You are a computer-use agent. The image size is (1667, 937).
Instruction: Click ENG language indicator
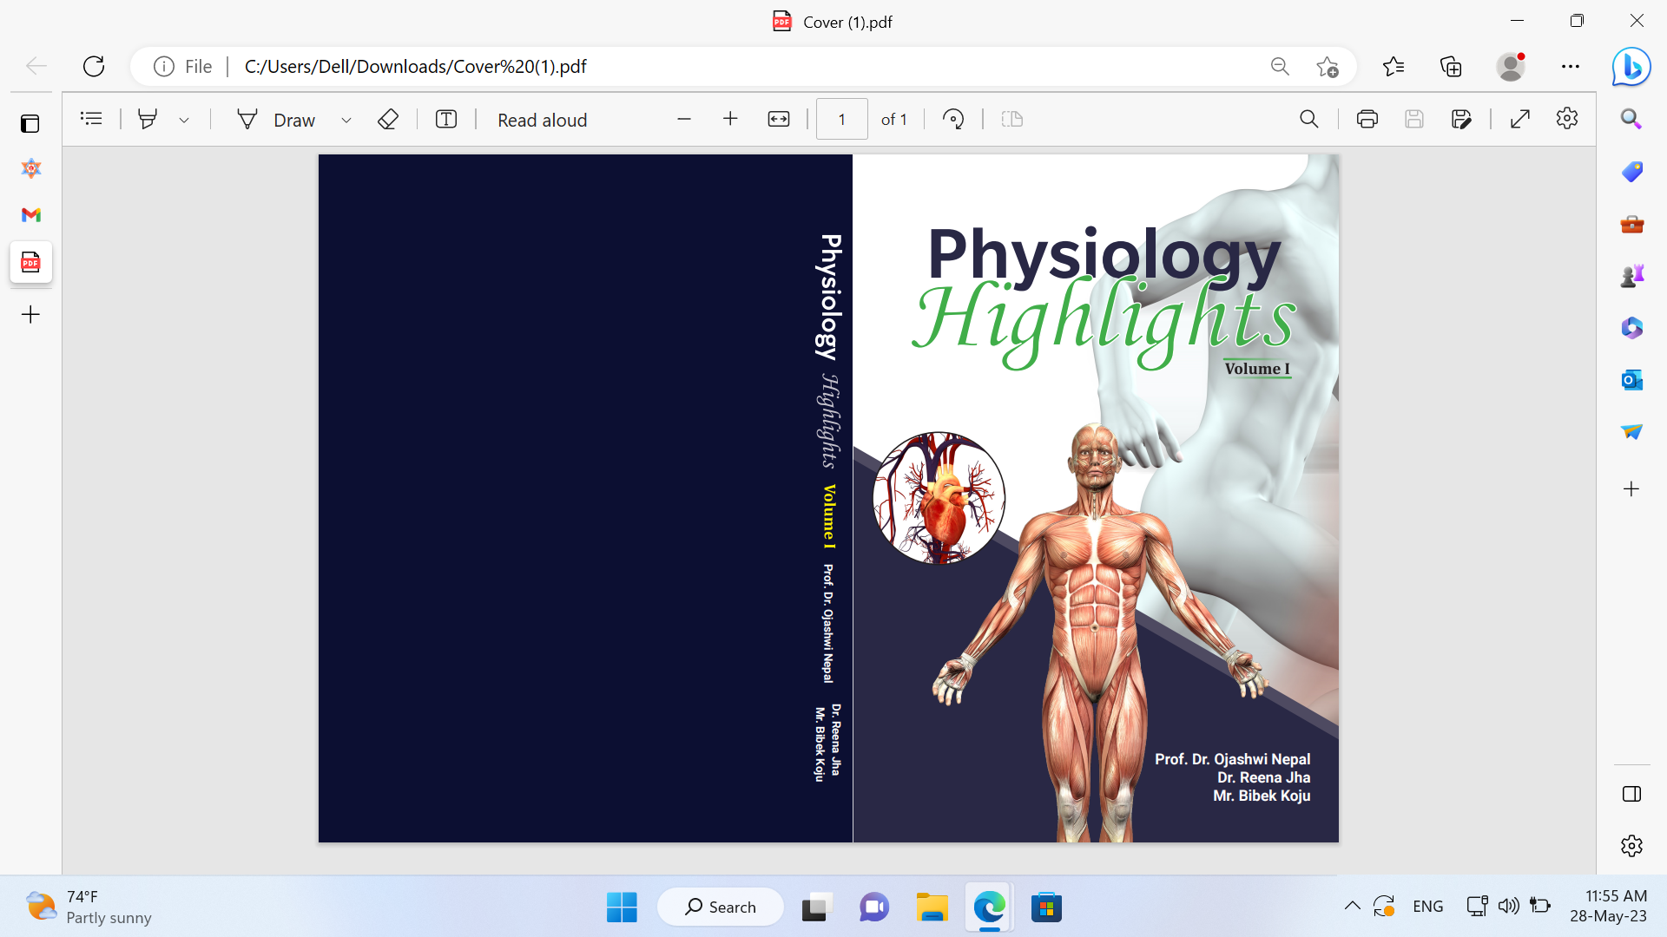pos(1427,907)
